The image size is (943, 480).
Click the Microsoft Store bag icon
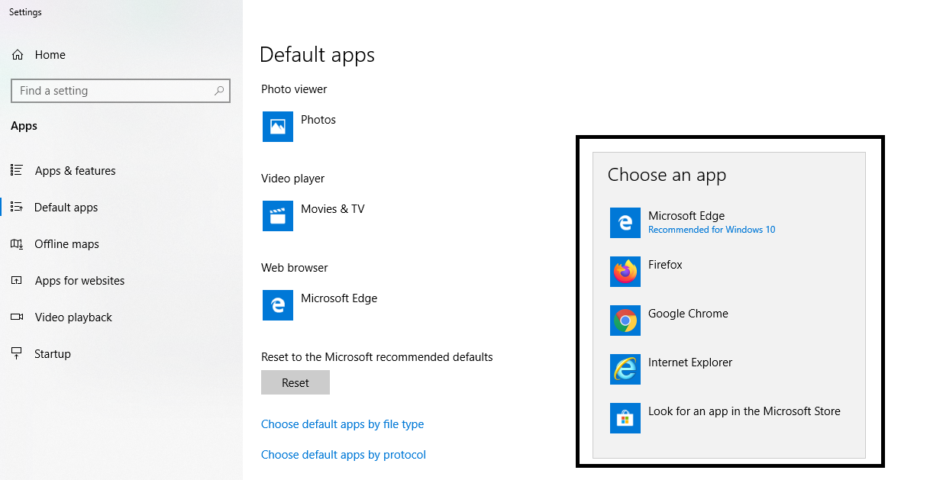point(625,418)
